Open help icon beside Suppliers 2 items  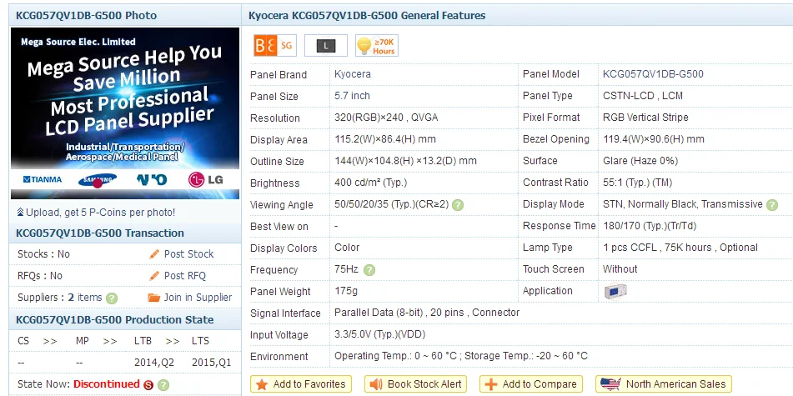pyautogui.click(x=112, y=298)
